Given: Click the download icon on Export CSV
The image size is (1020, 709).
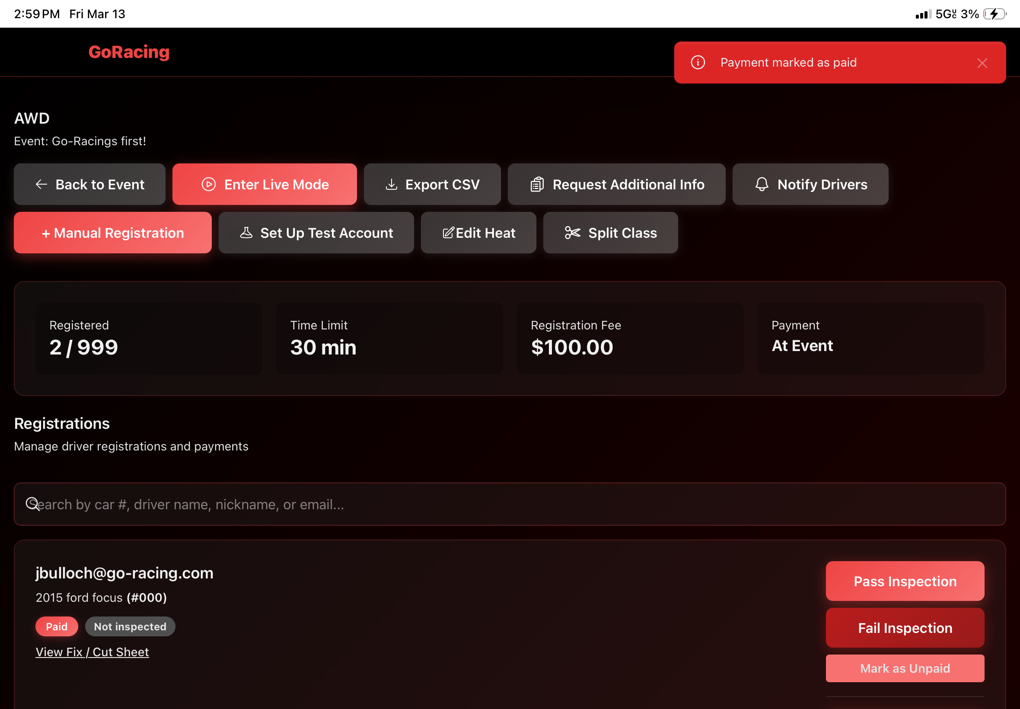Looking at the screenshot, I should [391, 184].
